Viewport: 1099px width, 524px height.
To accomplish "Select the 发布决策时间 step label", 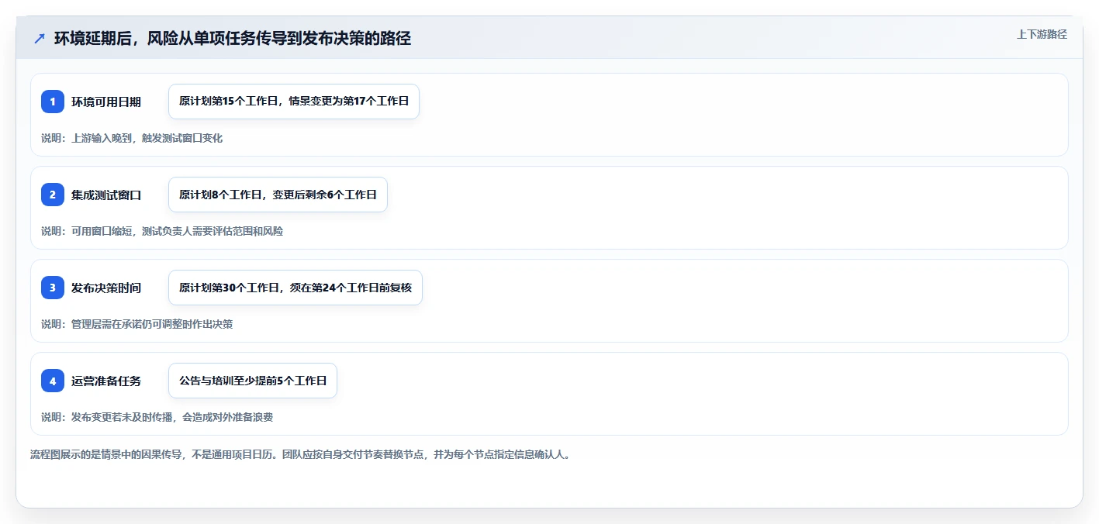I will tap(106, 288).
